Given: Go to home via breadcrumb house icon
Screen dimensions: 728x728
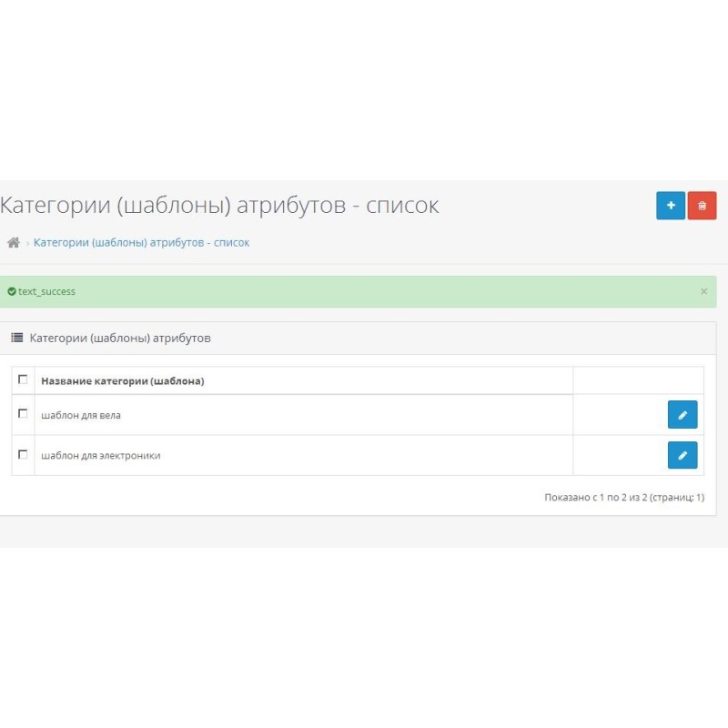Looking at the screenshot, I should pyautogui.click(x=14, y=243).
